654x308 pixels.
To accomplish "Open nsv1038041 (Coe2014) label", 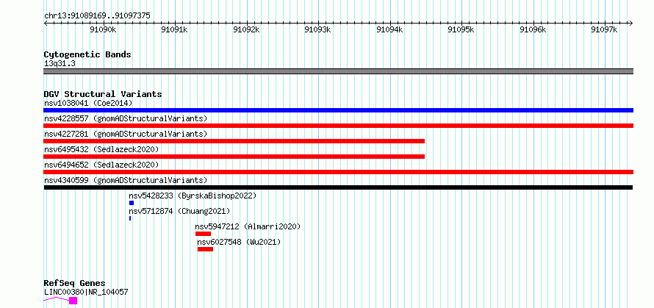I will [88, 103].
